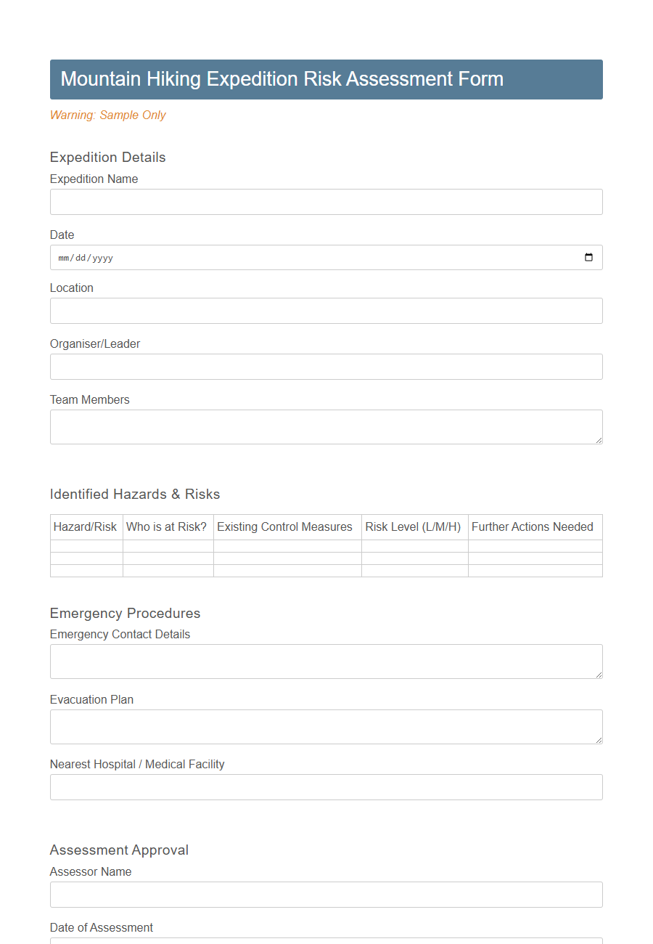The height and width of the screenshot is (944, 653).
Task: Select the Location input field
Action: 325,310
